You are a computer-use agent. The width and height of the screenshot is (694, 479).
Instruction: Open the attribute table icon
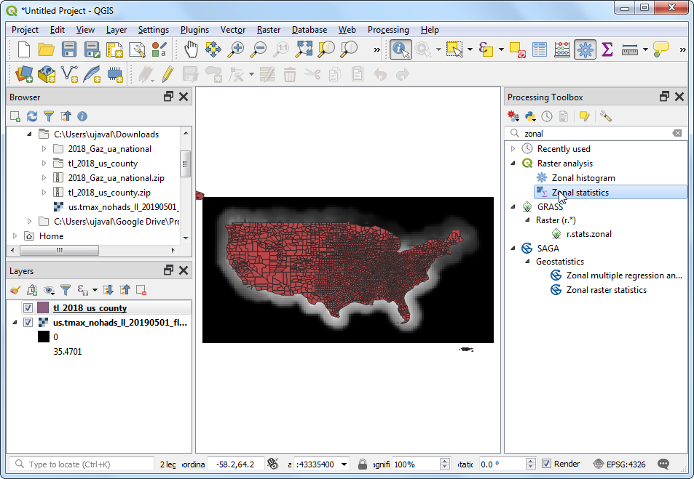[x=540, y=49]
